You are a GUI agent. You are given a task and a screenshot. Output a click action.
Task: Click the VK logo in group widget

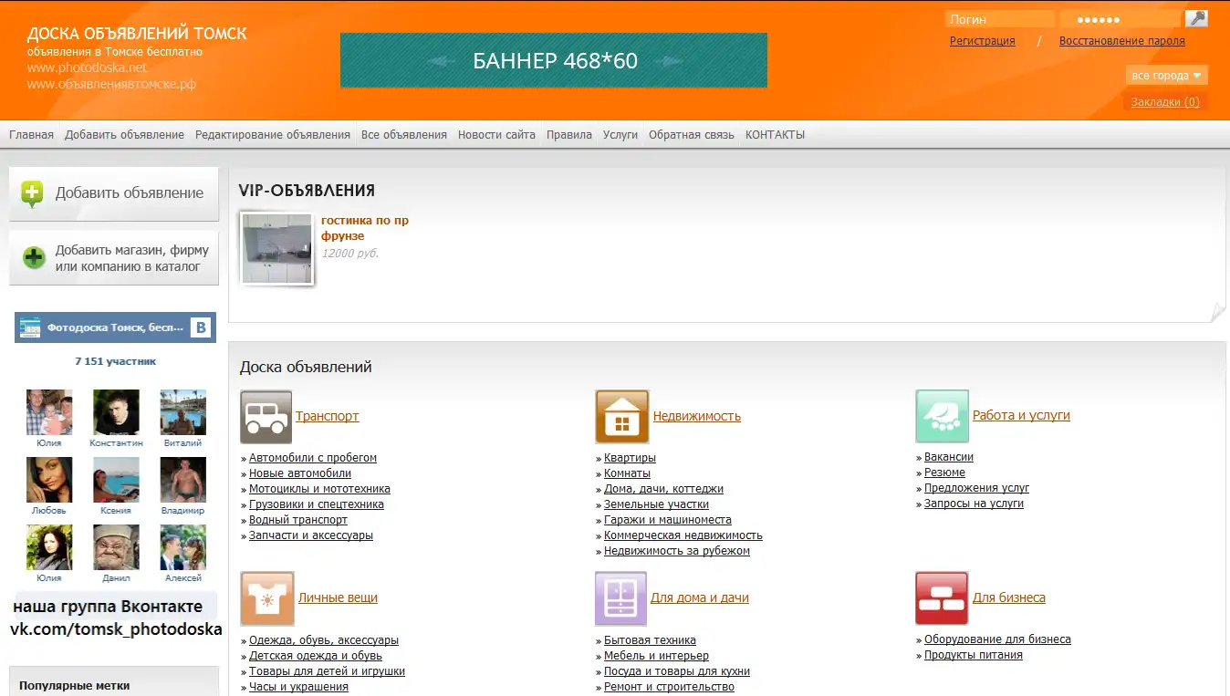pyautogui.click(x=201, y=327)
